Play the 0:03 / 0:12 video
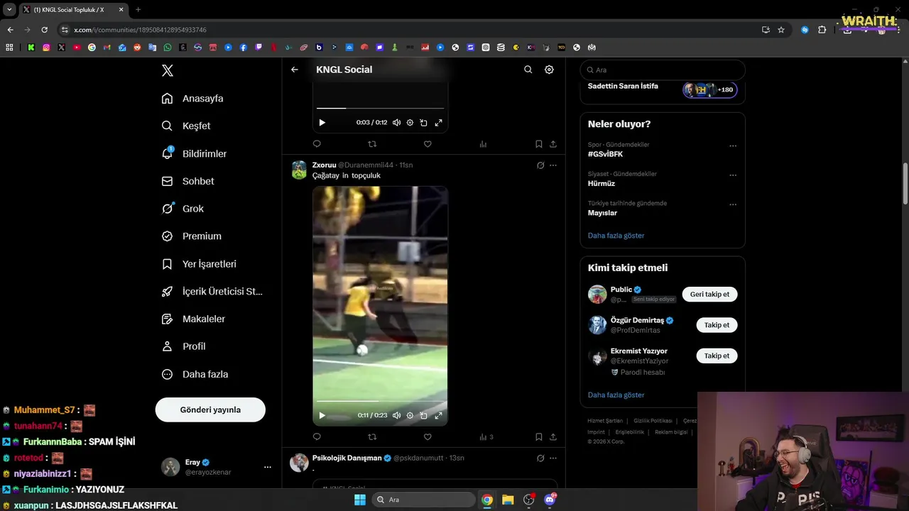Image resolution: width=909 pixels, height=511 pixels. click(x=322, y=123)
